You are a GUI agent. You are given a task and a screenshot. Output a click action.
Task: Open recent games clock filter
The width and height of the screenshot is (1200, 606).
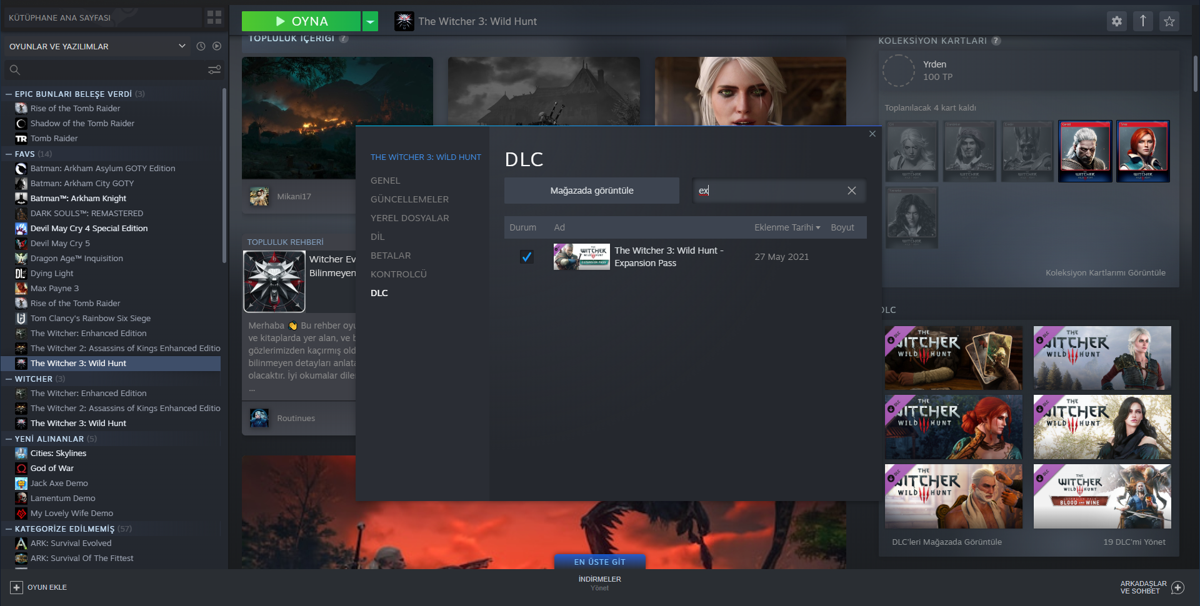(201, 46)
